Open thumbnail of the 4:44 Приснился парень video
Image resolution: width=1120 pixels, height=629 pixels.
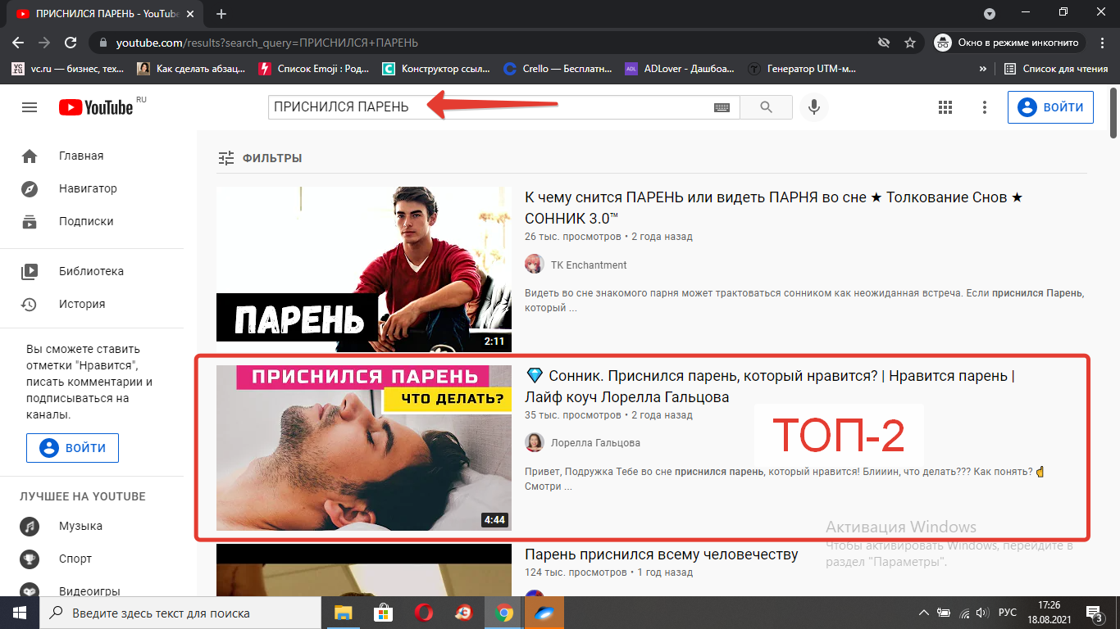pyautogui.click(x=364, y=448)
